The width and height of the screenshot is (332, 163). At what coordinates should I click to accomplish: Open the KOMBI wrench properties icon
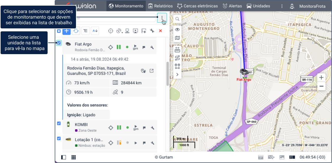pyautogui.click(x=152, y=128)
